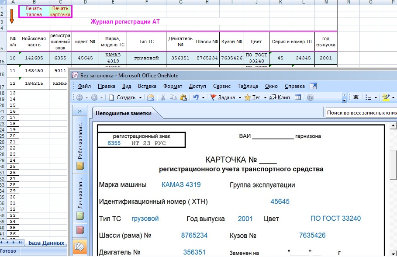Click the Copy icon in OneNote toolbar
Image resolution: width=397 pixels, height=257 pixels.
174,97
